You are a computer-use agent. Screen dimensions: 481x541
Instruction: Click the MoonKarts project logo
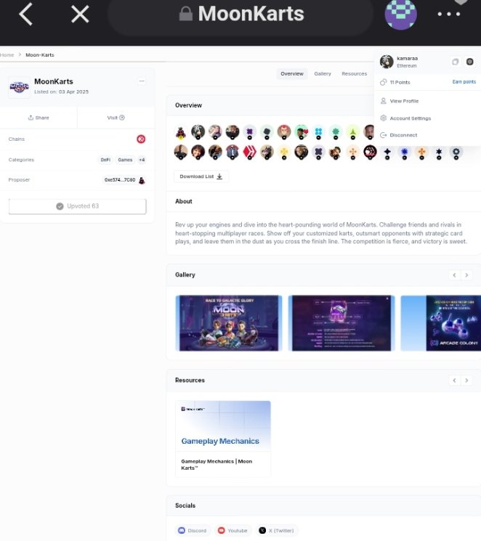click(x=19, y=87)
